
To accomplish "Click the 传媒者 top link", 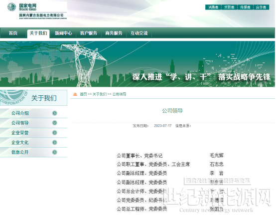I will [245, 7].
